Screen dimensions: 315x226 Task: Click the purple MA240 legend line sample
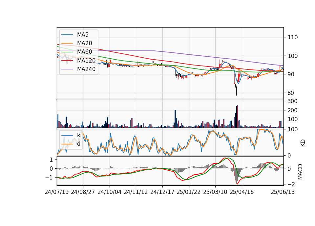click(67, 69)
